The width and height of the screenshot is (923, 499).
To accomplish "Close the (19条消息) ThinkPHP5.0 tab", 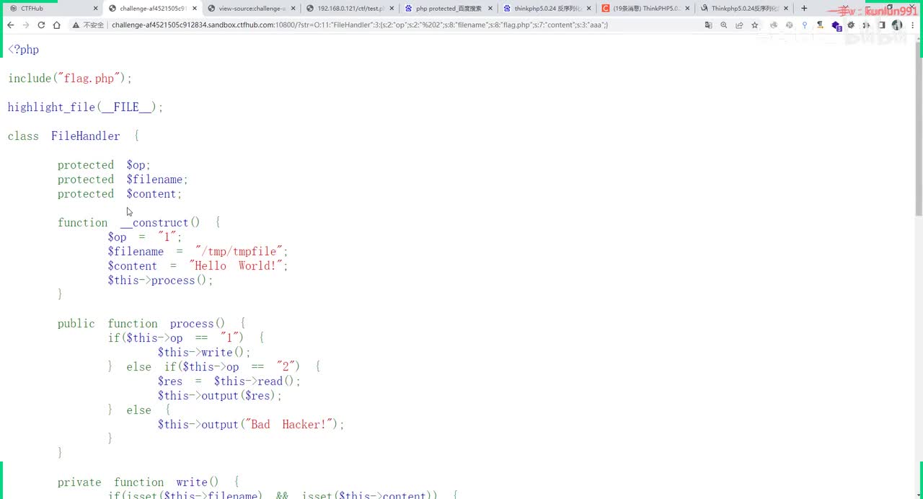I will click(x=687, y=9).
